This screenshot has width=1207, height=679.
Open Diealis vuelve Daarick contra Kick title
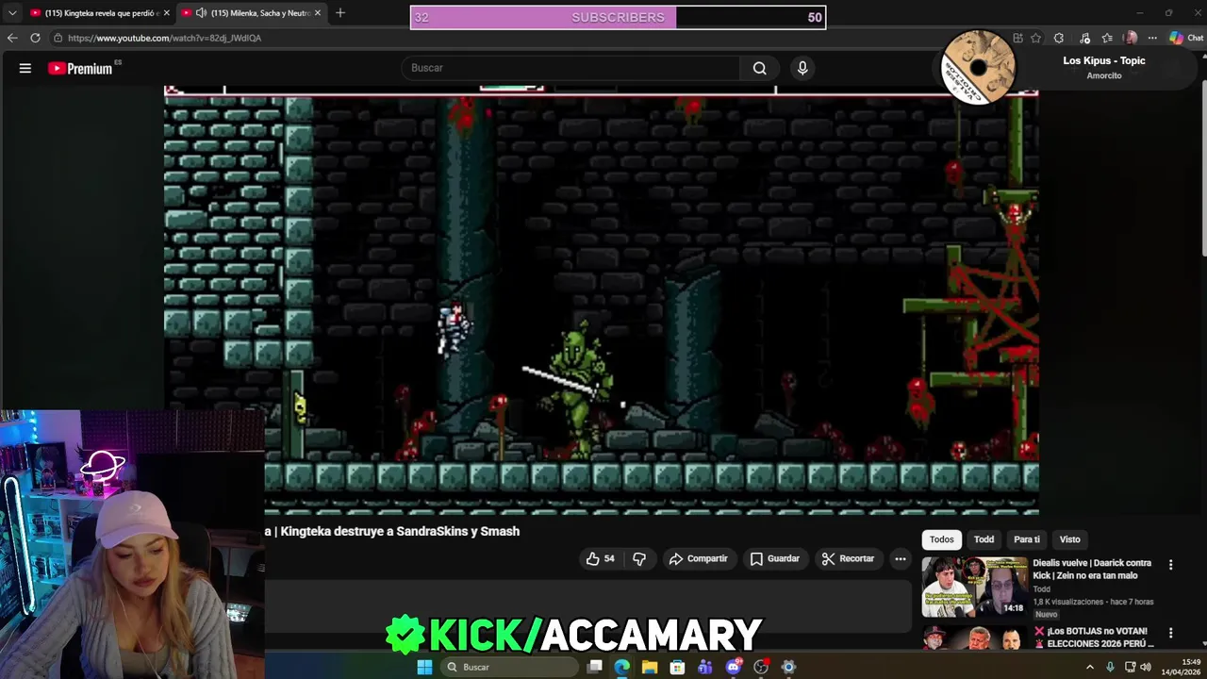1092,569
